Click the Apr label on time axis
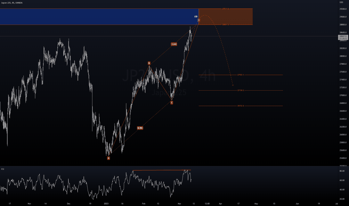349x206 pixels. [x=221, y=203]
